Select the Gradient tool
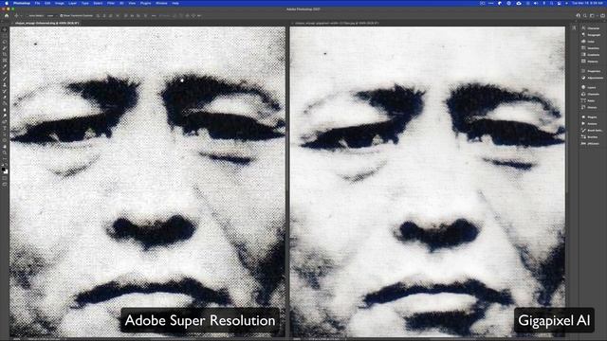607x341 pixels. 5,103
